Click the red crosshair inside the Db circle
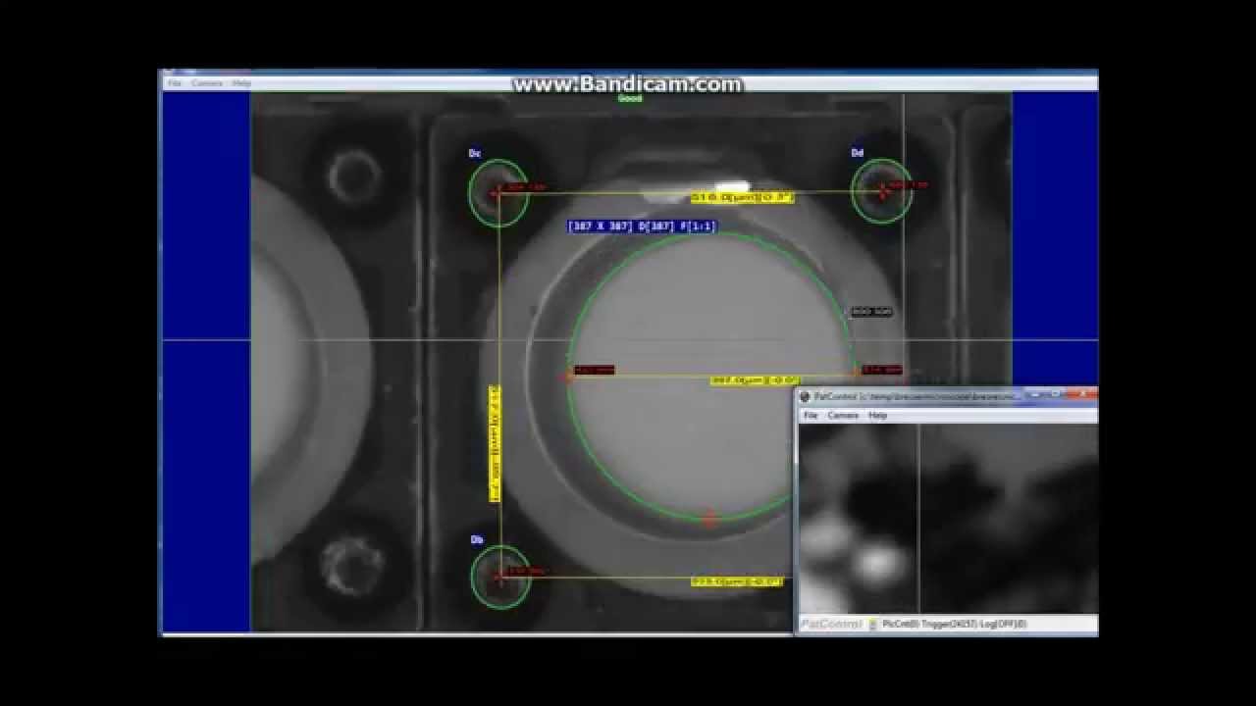The height and width of the screenshot is (706, 1256). click(x=498, y=577)
